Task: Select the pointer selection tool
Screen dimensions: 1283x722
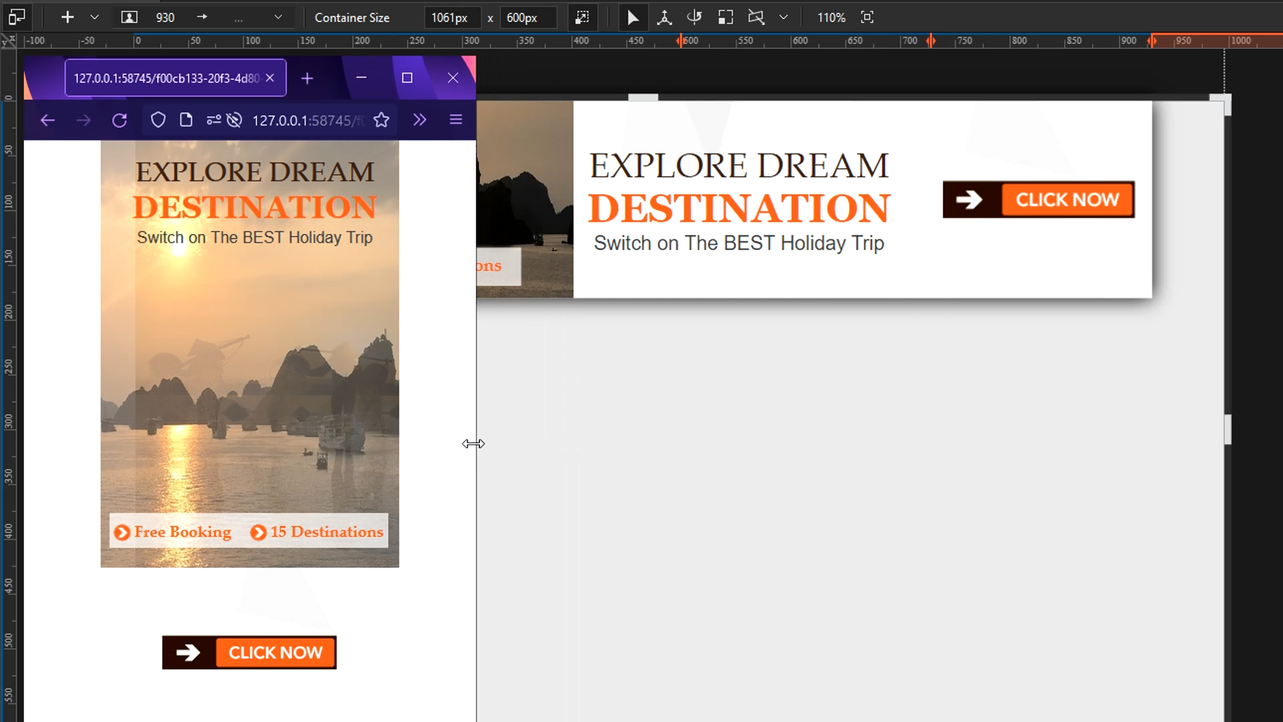Action: pyautogui.click(x=632, y=17)
